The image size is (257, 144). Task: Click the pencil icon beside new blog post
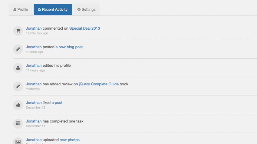point(18,49)
